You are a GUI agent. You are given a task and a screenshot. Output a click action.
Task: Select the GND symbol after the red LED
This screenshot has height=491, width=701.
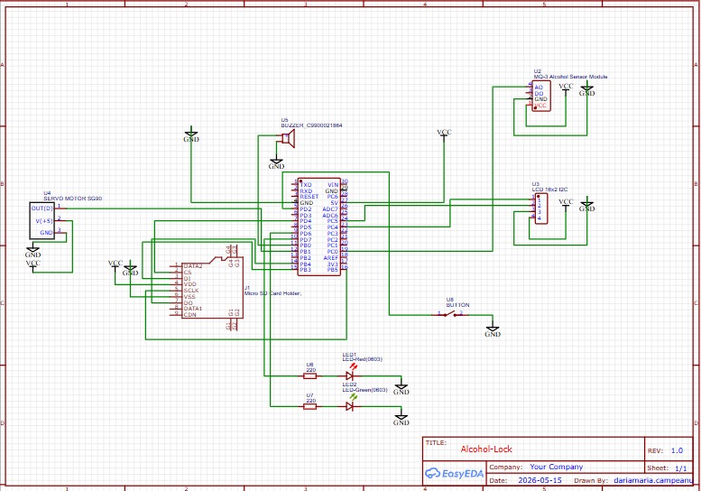click(401, 389)
